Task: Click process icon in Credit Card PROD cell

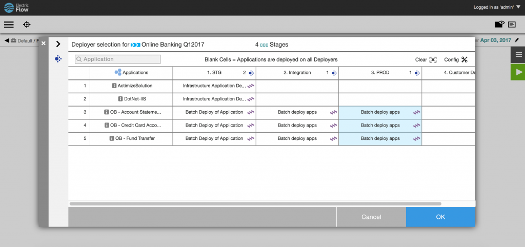Action: 416,126
